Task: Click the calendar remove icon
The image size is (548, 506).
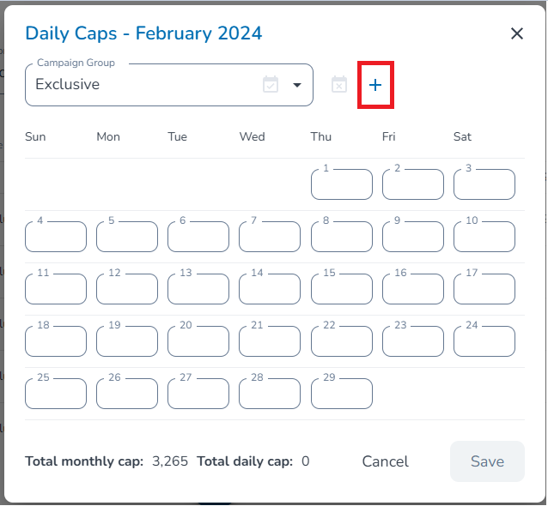Action: coord(339,85)
